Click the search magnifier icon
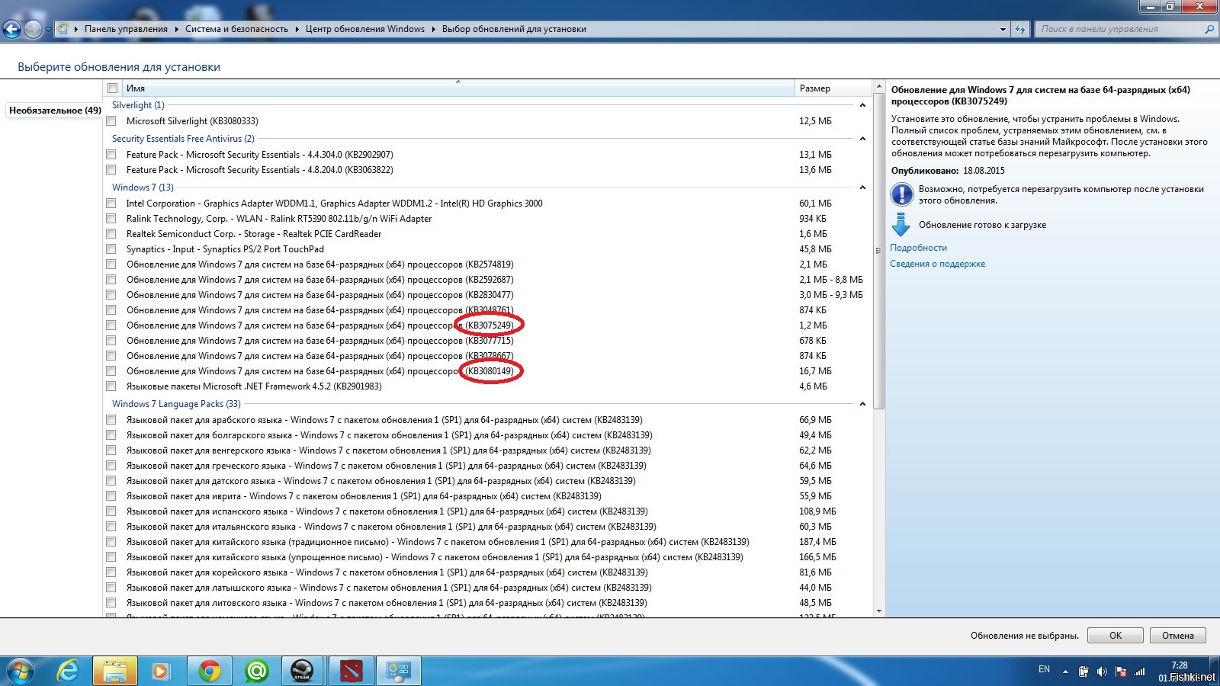Image resolution: width=1220 pixels, height=686 pixels. 1209,29
